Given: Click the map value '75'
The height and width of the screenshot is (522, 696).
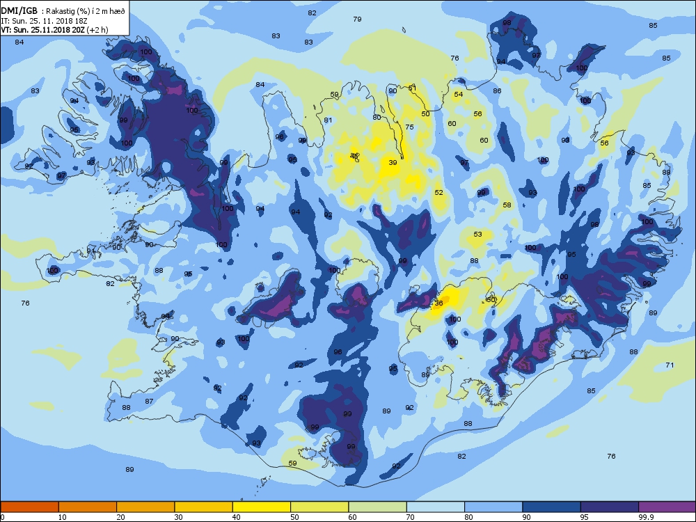Looking at the screenshot, I should pyautogui.click(x=410, y=127).
